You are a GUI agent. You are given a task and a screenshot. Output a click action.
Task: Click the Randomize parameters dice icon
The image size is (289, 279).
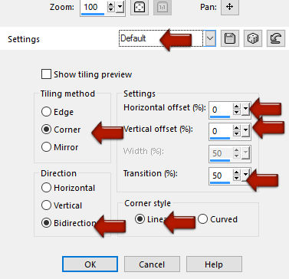tap(253, 38)
